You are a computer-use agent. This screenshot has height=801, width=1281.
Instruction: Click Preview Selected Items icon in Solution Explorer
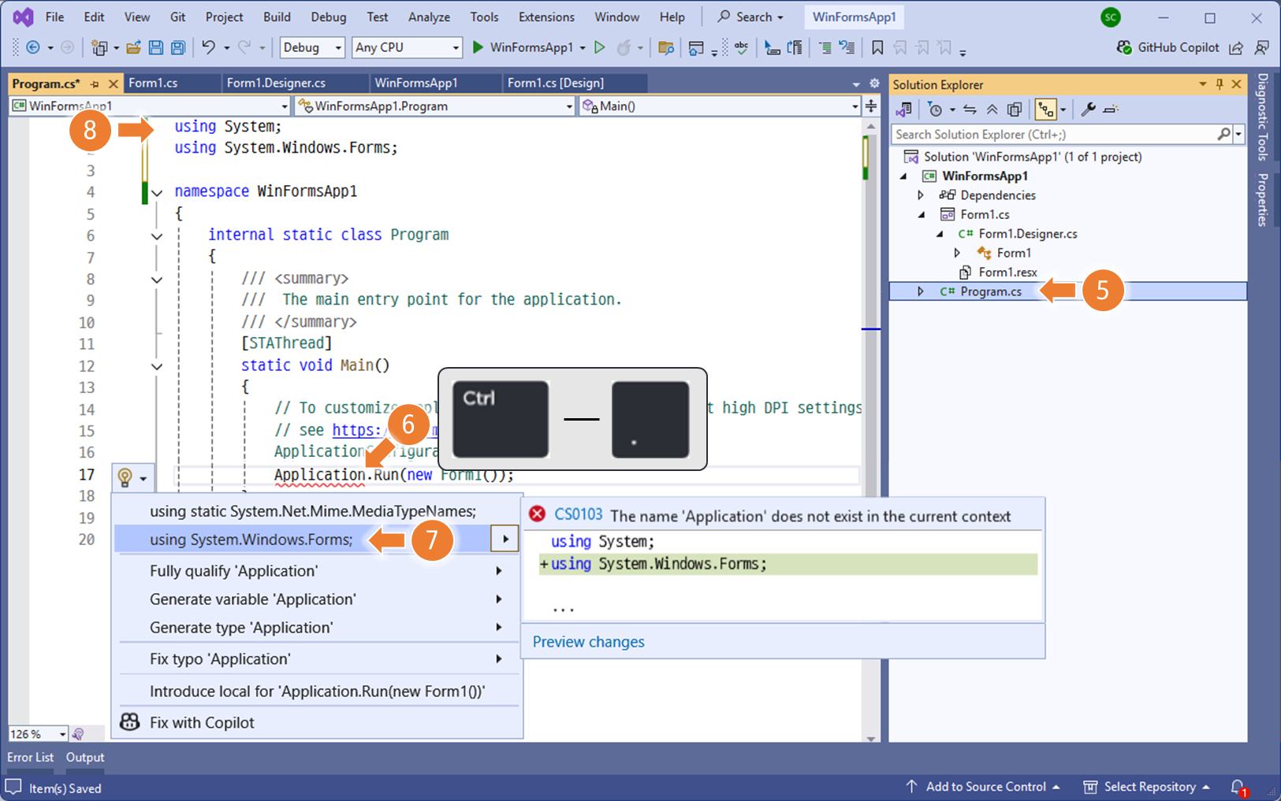[1111, 109]
